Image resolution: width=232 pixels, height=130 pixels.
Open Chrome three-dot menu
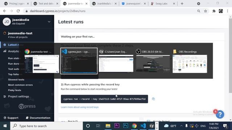click(227, 11)
